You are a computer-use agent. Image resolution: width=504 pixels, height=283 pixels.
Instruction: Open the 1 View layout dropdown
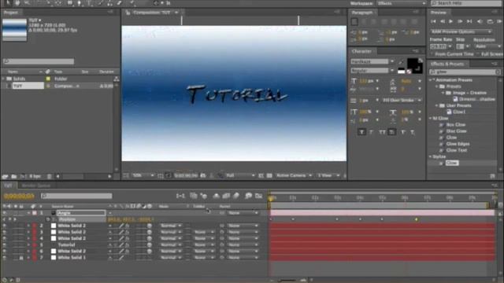click(328, 175)
